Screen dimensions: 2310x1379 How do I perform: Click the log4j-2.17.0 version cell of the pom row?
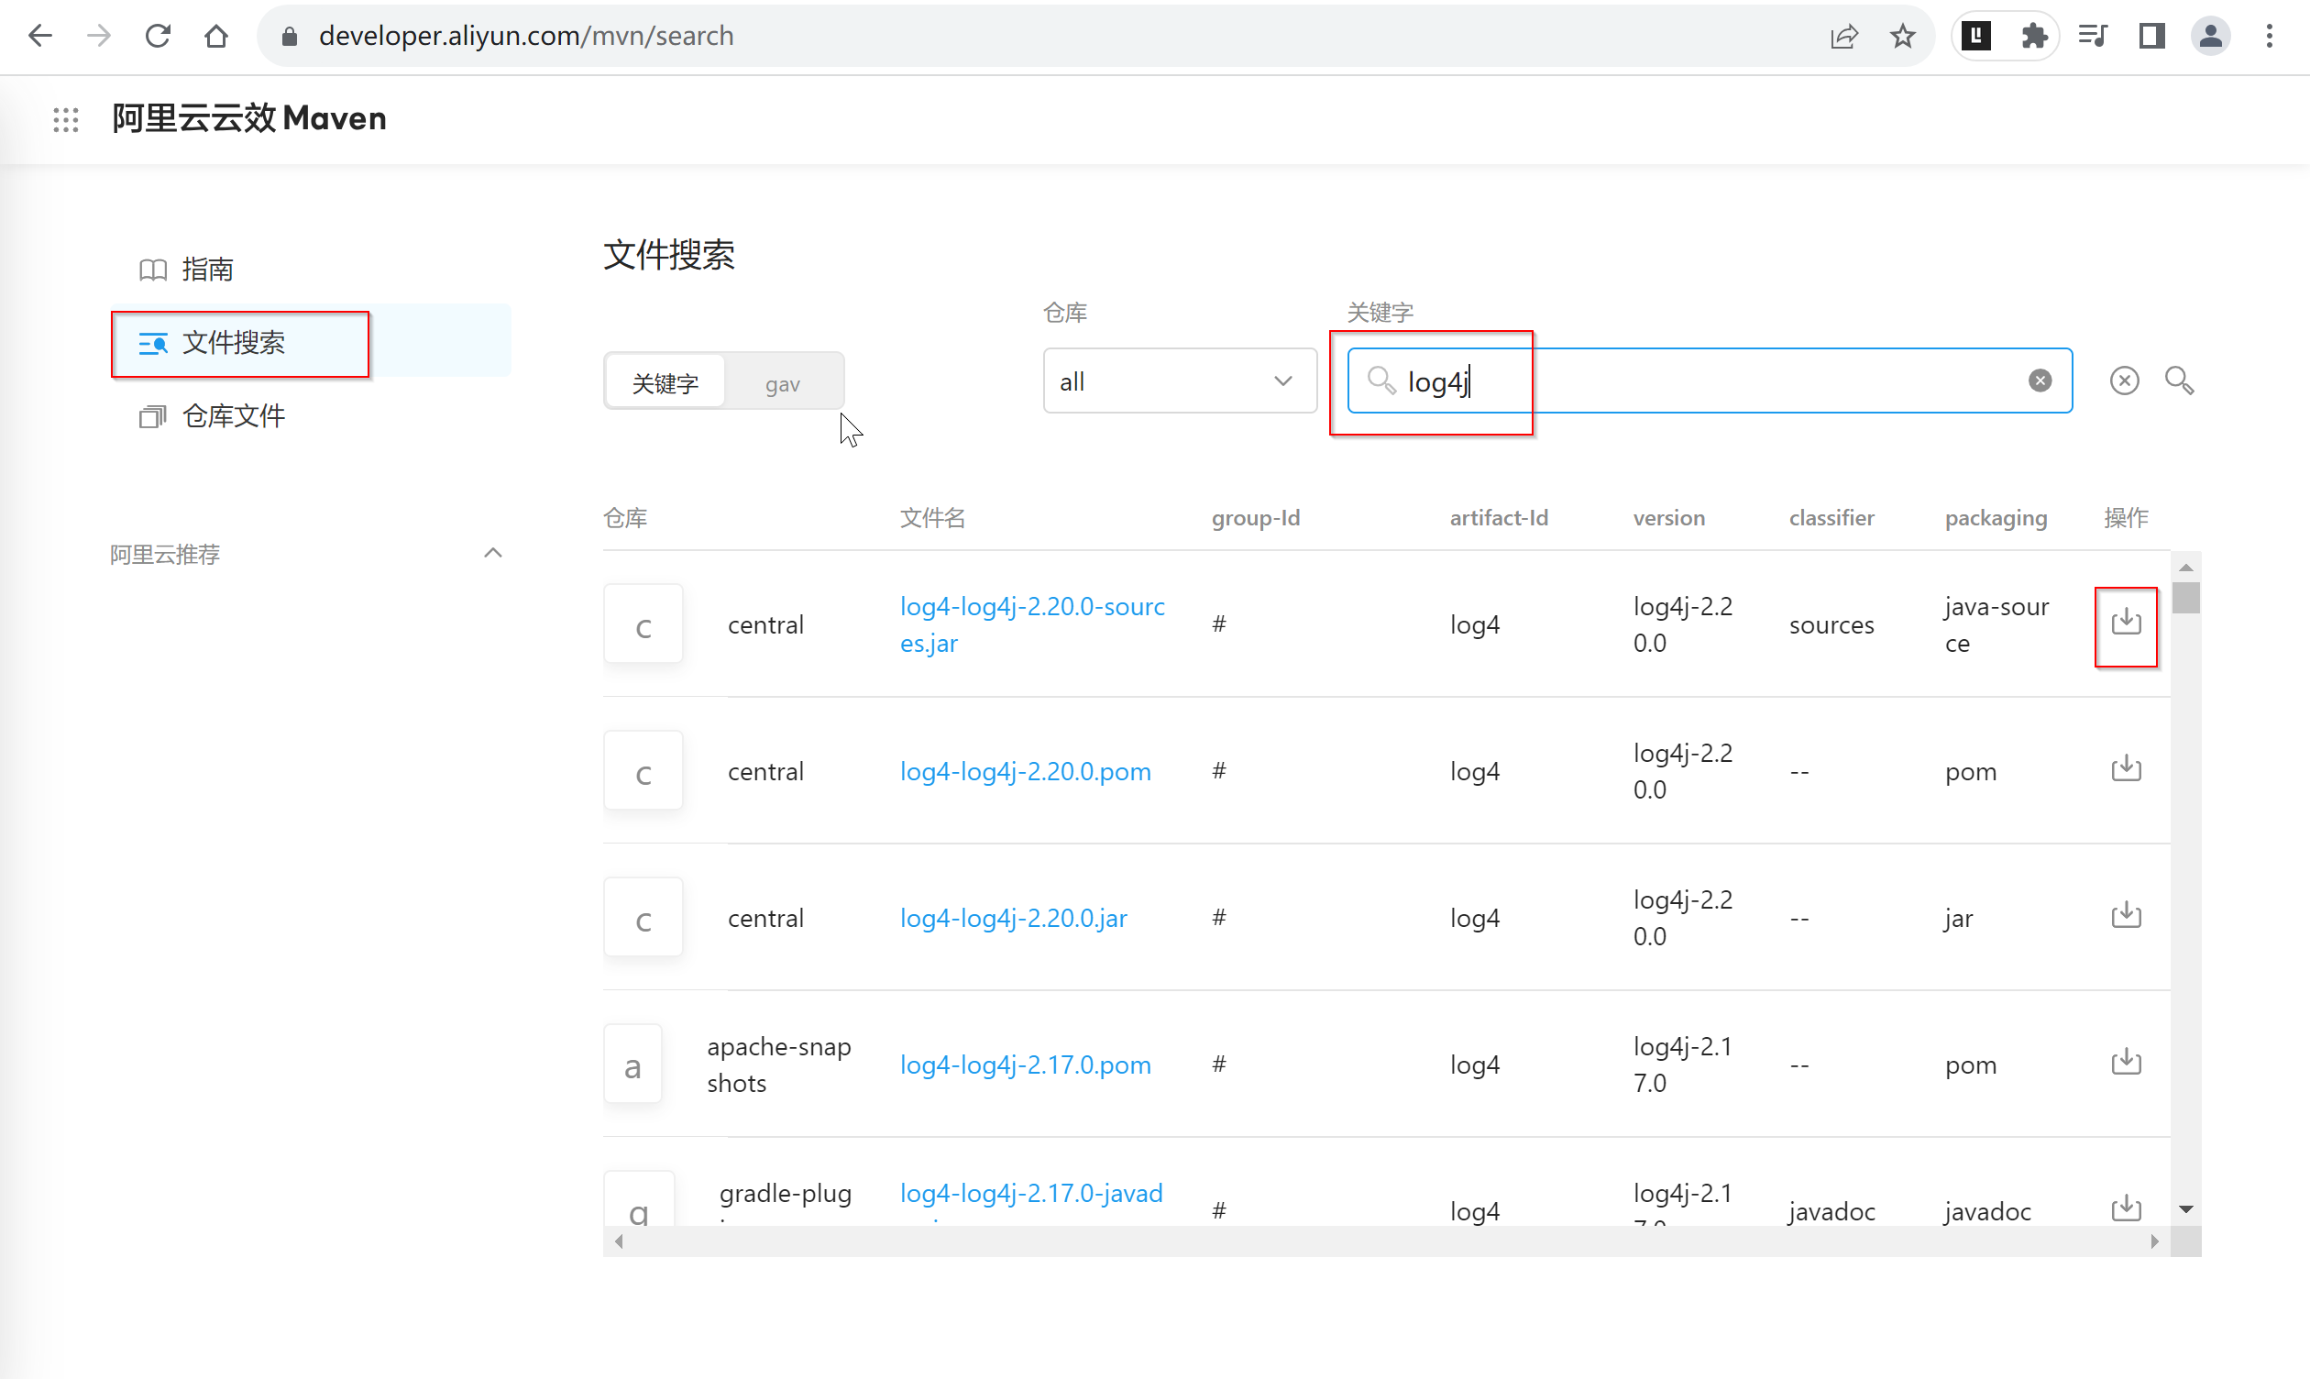tap(1682, 1065)
